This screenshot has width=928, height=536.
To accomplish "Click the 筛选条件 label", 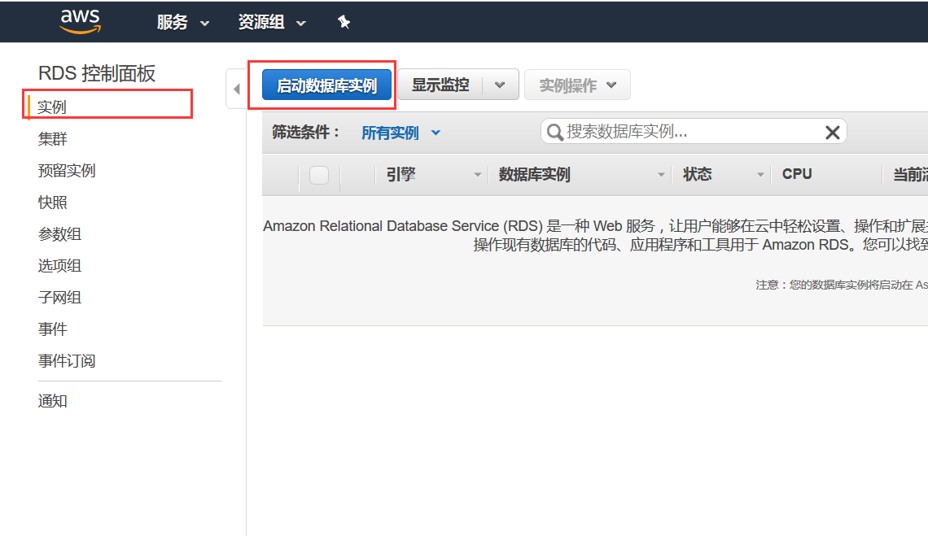I will [x=305, y=132].
